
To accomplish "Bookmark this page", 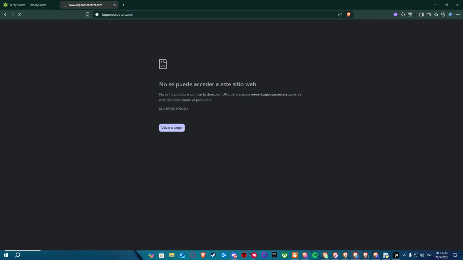I will pyautogui.click(x=87, y=14).
